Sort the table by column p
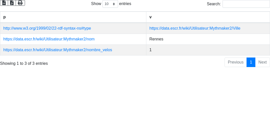 pyautogui.click(x=73, y=17)
